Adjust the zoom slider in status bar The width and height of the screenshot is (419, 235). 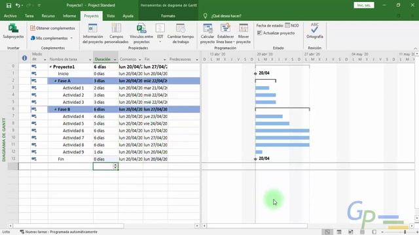tap(405, 232)
